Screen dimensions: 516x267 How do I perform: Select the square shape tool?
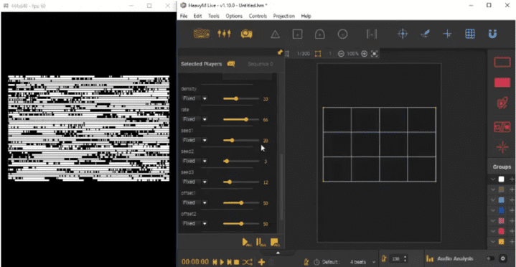tap(298, 34)
